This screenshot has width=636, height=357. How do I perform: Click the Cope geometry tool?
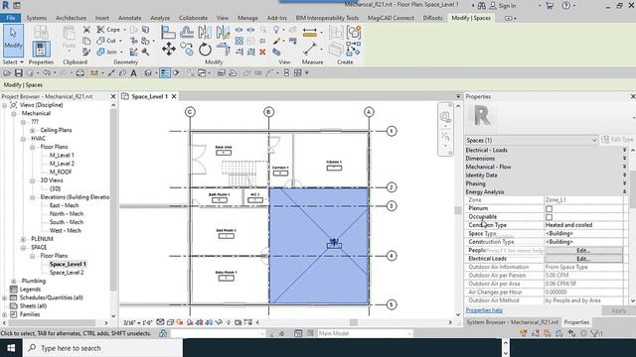pyautogui.click(x=108, y=30)
